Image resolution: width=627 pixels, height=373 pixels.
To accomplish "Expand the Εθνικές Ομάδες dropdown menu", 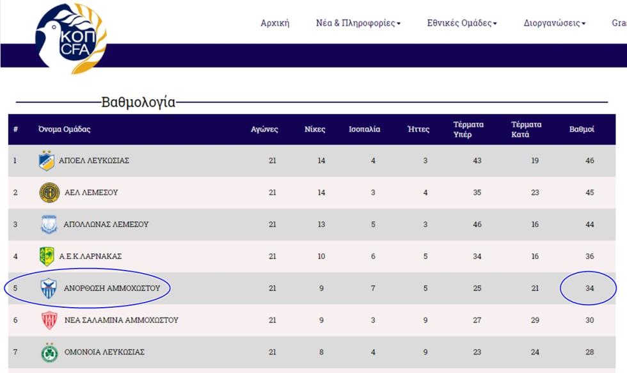I will coord(462,23).
